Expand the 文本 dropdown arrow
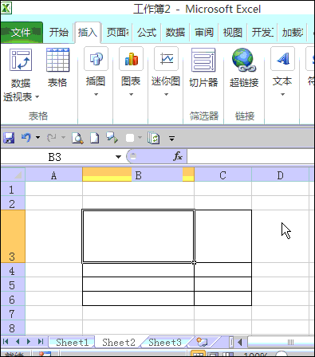This screenshot has height=357, width=315. tap(282, 94)
